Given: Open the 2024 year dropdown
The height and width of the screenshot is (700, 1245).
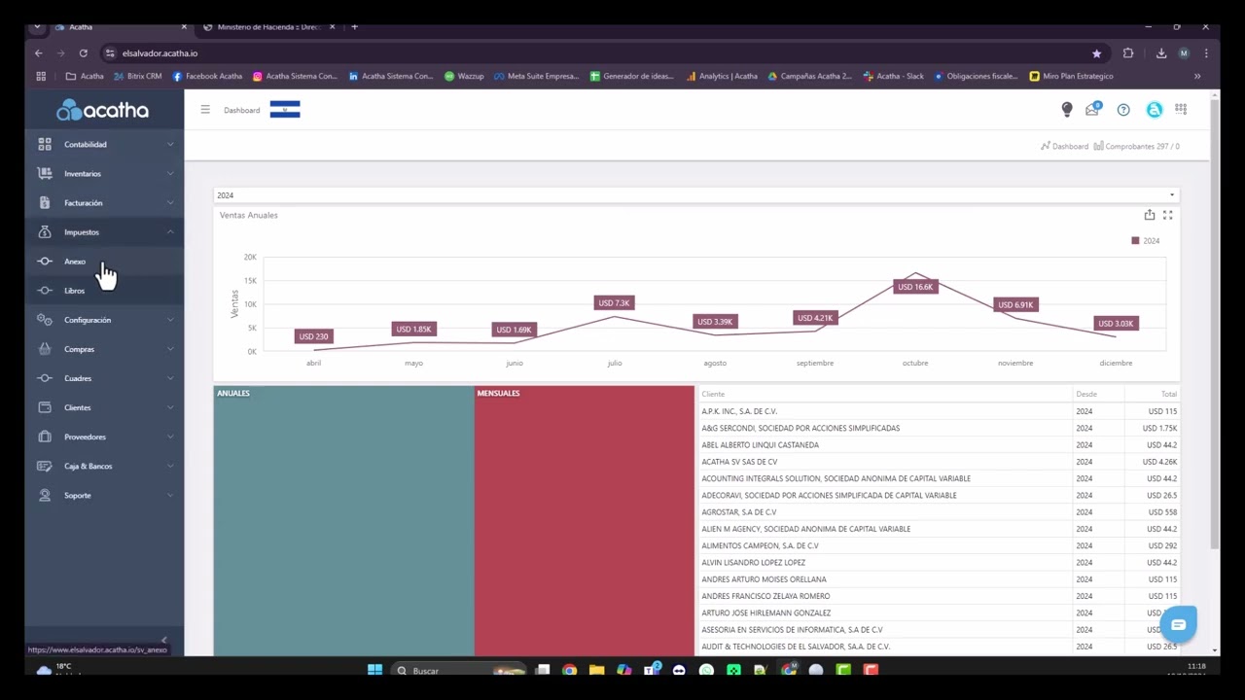Looking at the screenshot, I should (x=696, y=195).
